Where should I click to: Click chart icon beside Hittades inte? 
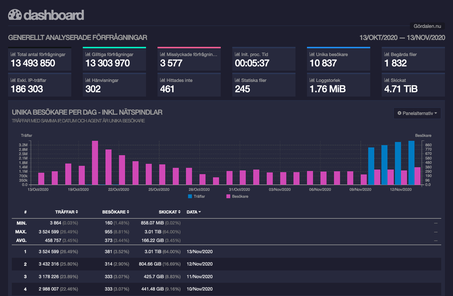click(x=163, y=80)
